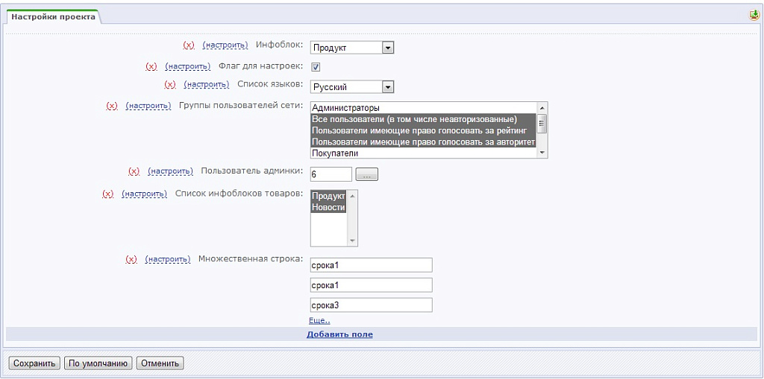
Task: Select Продукт in infoblocks list
Action: [328, 196]
